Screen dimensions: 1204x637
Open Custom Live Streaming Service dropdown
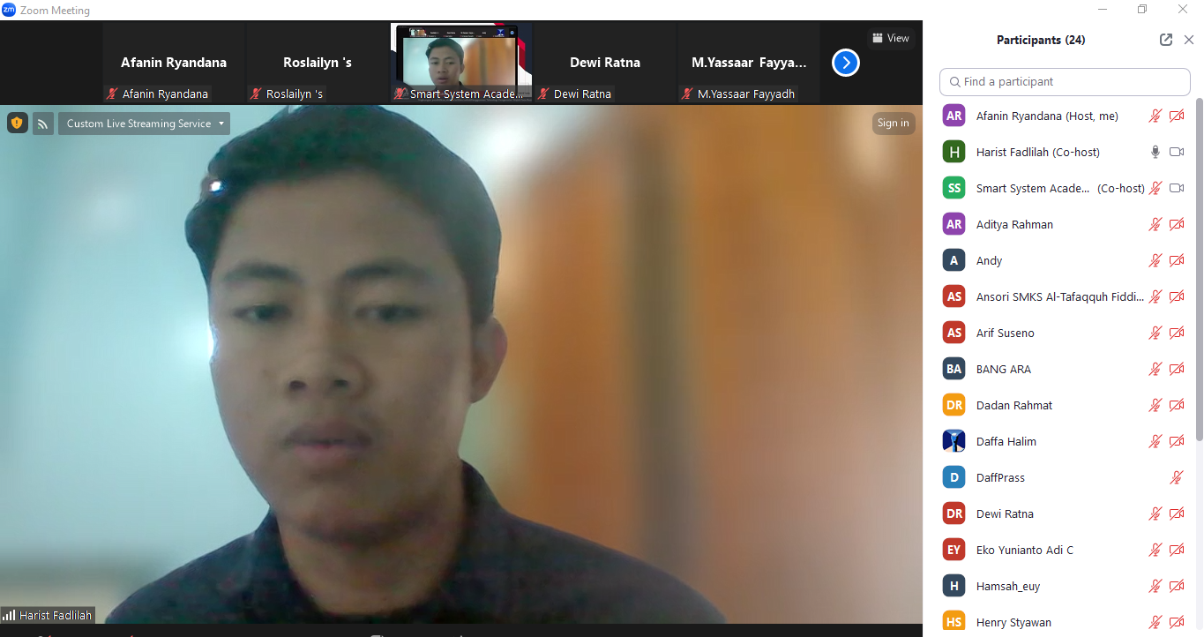click(145, 124)
